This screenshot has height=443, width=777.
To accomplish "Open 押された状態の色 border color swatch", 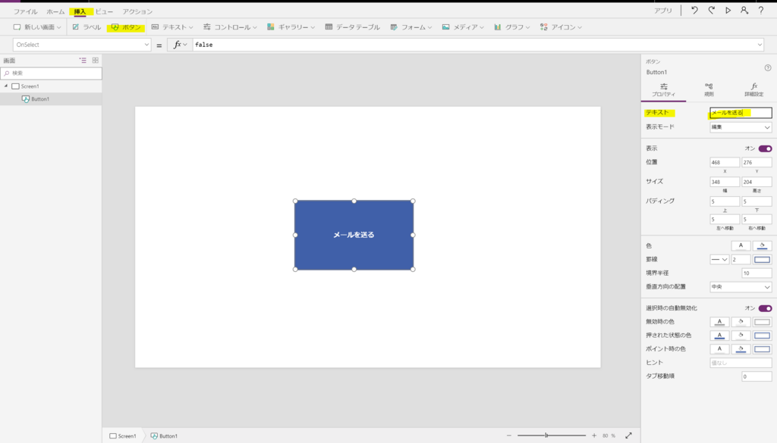I will pos(762,335).
